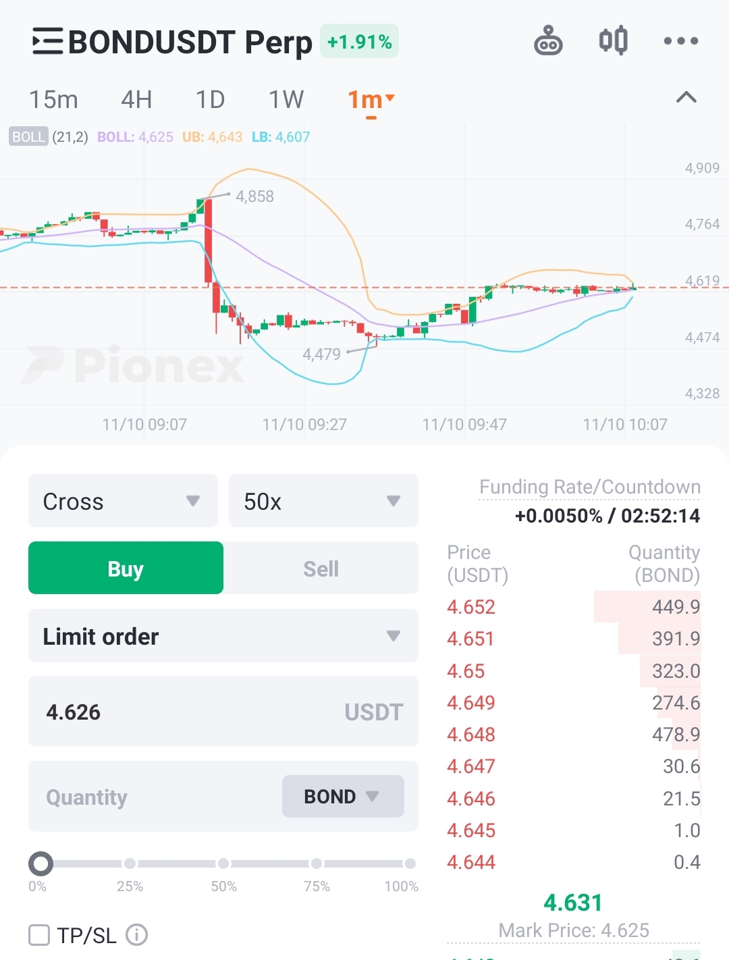Expand the Limit order type dropdown
The width and height of the screenshot is (729, 960).
223,636
